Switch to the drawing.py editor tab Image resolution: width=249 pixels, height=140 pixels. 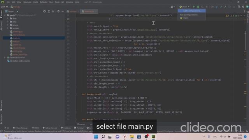(89, 11)
